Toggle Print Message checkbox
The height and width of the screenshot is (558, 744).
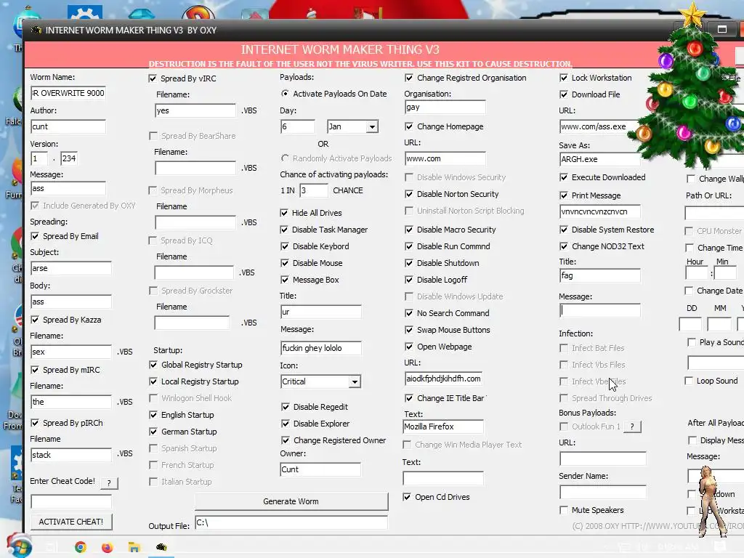[563, 195]
